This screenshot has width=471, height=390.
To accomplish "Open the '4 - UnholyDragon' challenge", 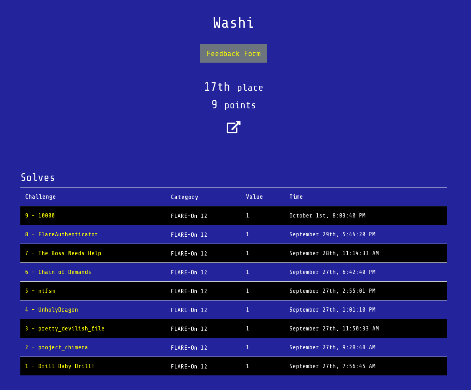I will click(51, 310).
